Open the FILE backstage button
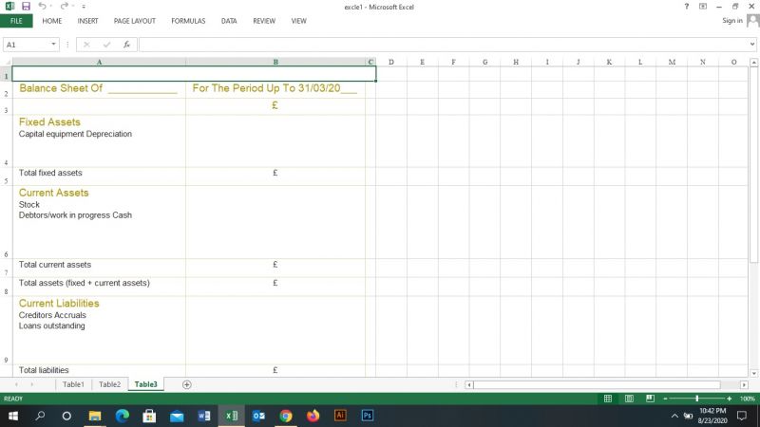The width and height of the screenshot is (760, 427). (x=16, y=20)
